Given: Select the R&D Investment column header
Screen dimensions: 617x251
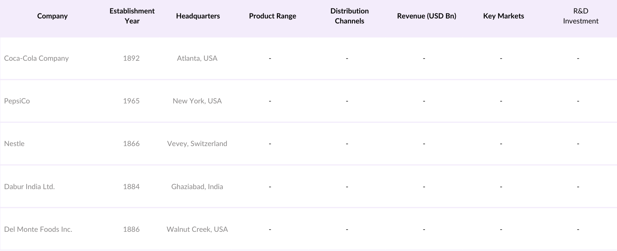Looking at the screenshot, I should [x=580, y=16].
